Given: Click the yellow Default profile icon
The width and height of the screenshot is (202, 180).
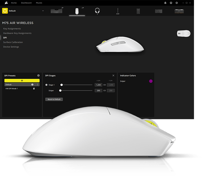Looking at the screenshot, I should click(5, 11).
